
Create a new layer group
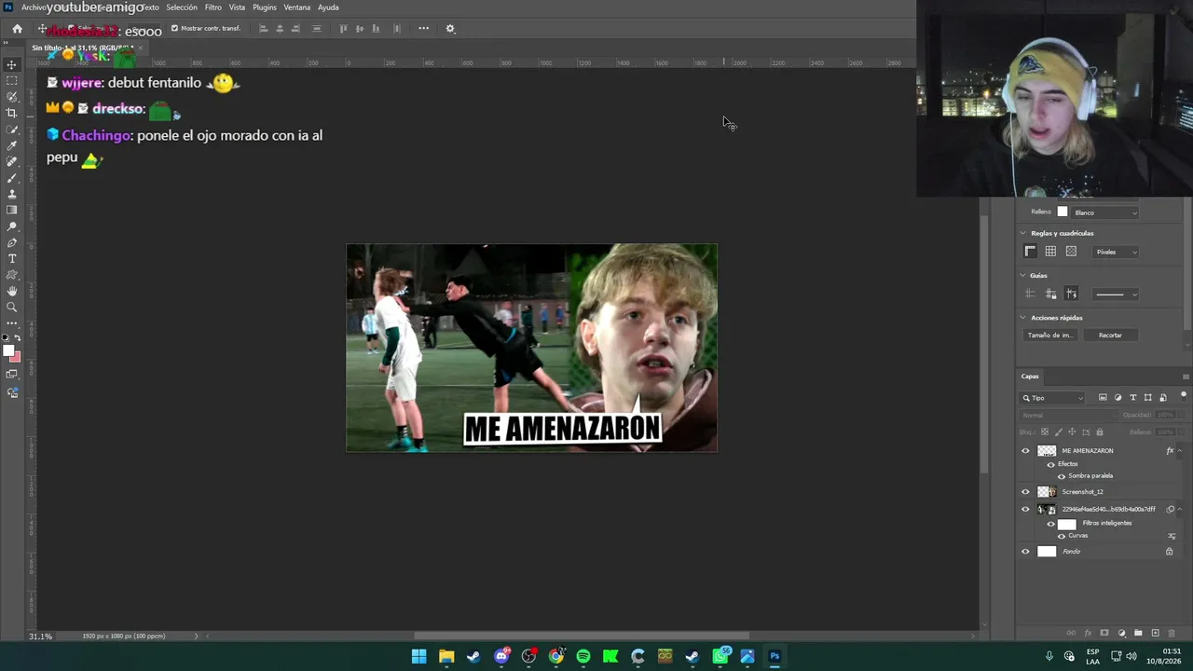click(x=1138, y=634)
